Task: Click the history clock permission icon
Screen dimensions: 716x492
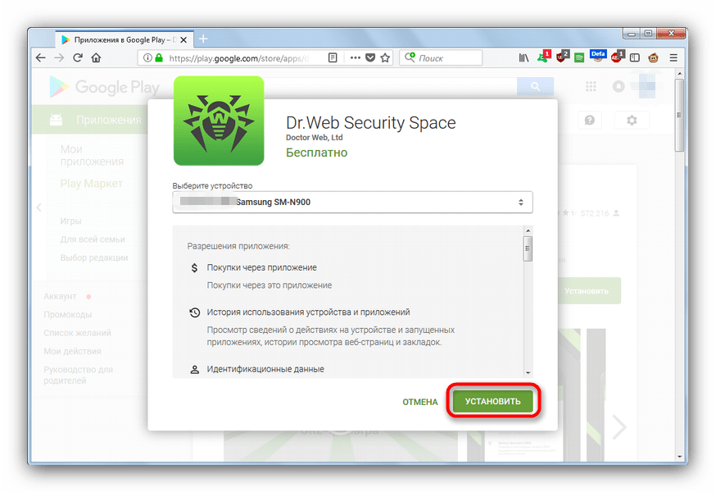Action: point(195,312)
